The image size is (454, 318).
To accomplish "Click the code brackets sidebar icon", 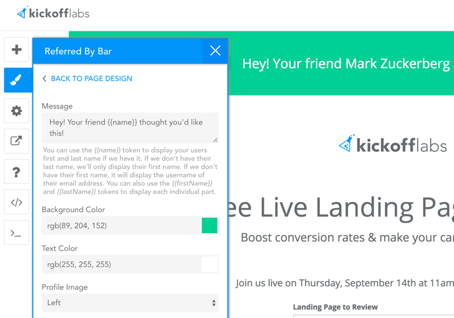I will (17, 202).
